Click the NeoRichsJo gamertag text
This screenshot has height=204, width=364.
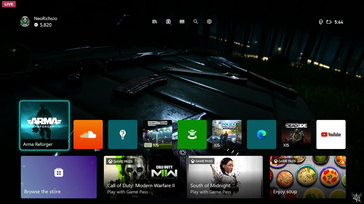pyautogui.click(x=45, y=18)
